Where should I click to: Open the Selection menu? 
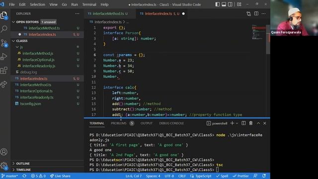[x=38, y=4]
